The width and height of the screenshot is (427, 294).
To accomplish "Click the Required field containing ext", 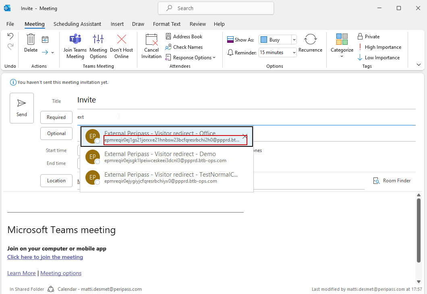I will [x=247, y=117].
